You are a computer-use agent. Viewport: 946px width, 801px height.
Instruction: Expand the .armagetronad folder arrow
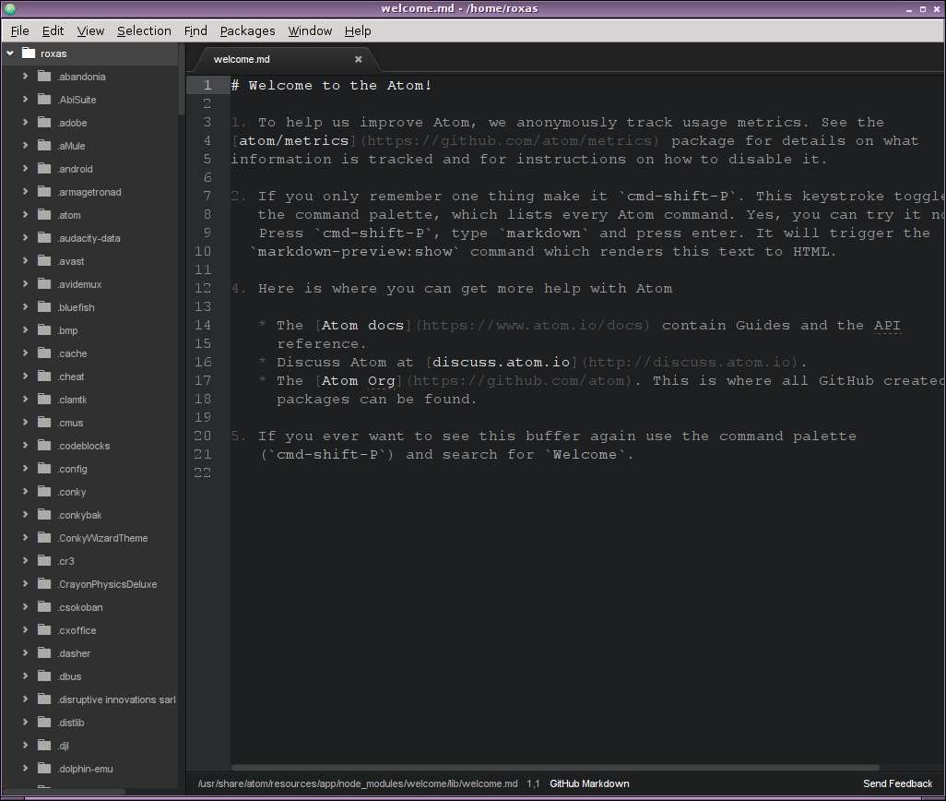click(x=25, y=191)
